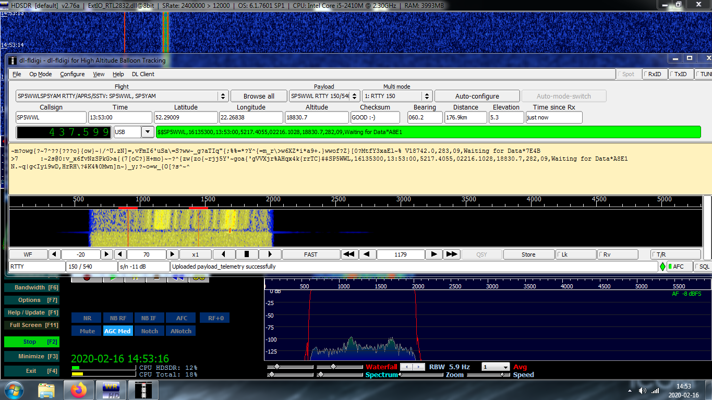The width and height of the screenshot is (712, 400).
Task: Toggle the T/R checkbox
Action: (x=675, y=254)
